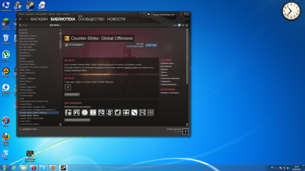
Task: Launch the DAEMON Tools Lite desktop shortcut
Action: [x=6, y=90]
